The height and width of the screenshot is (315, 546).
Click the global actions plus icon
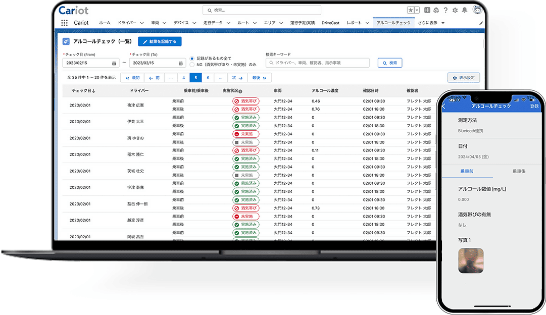[427, 10]
